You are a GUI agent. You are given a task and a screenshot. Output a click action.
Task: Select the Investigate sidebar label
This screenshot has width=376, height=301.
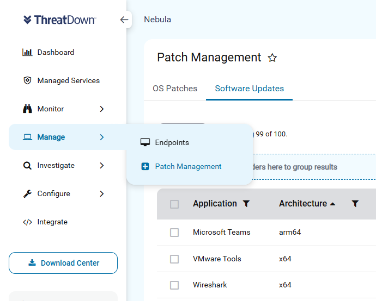[x=56, y=166]
